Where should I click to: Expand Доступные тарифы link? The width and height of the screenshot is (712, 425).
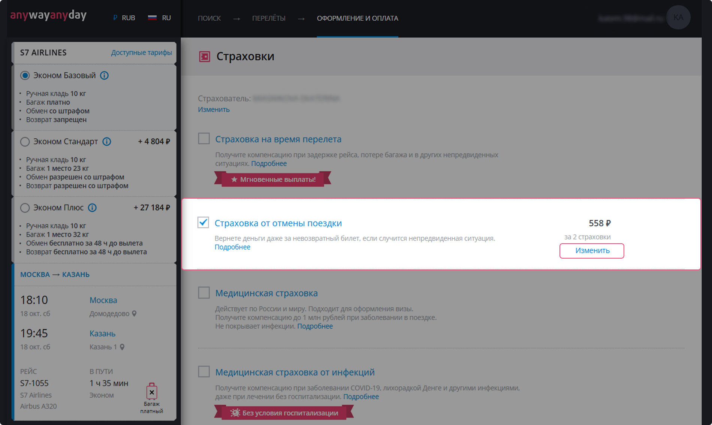(x=141, y=52)
